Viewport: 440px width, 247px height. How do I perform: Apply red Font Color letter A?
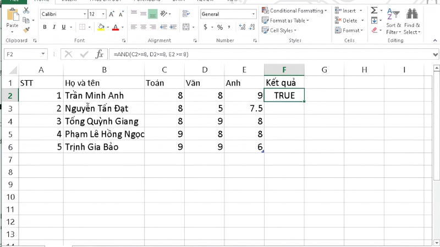(x=116, y=27)
